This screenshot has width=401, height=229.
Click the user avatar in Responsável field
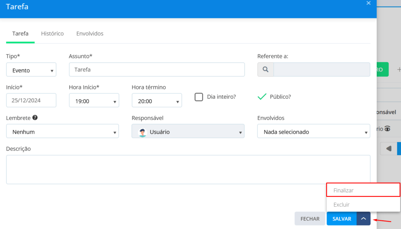click(x=143, y=132)
